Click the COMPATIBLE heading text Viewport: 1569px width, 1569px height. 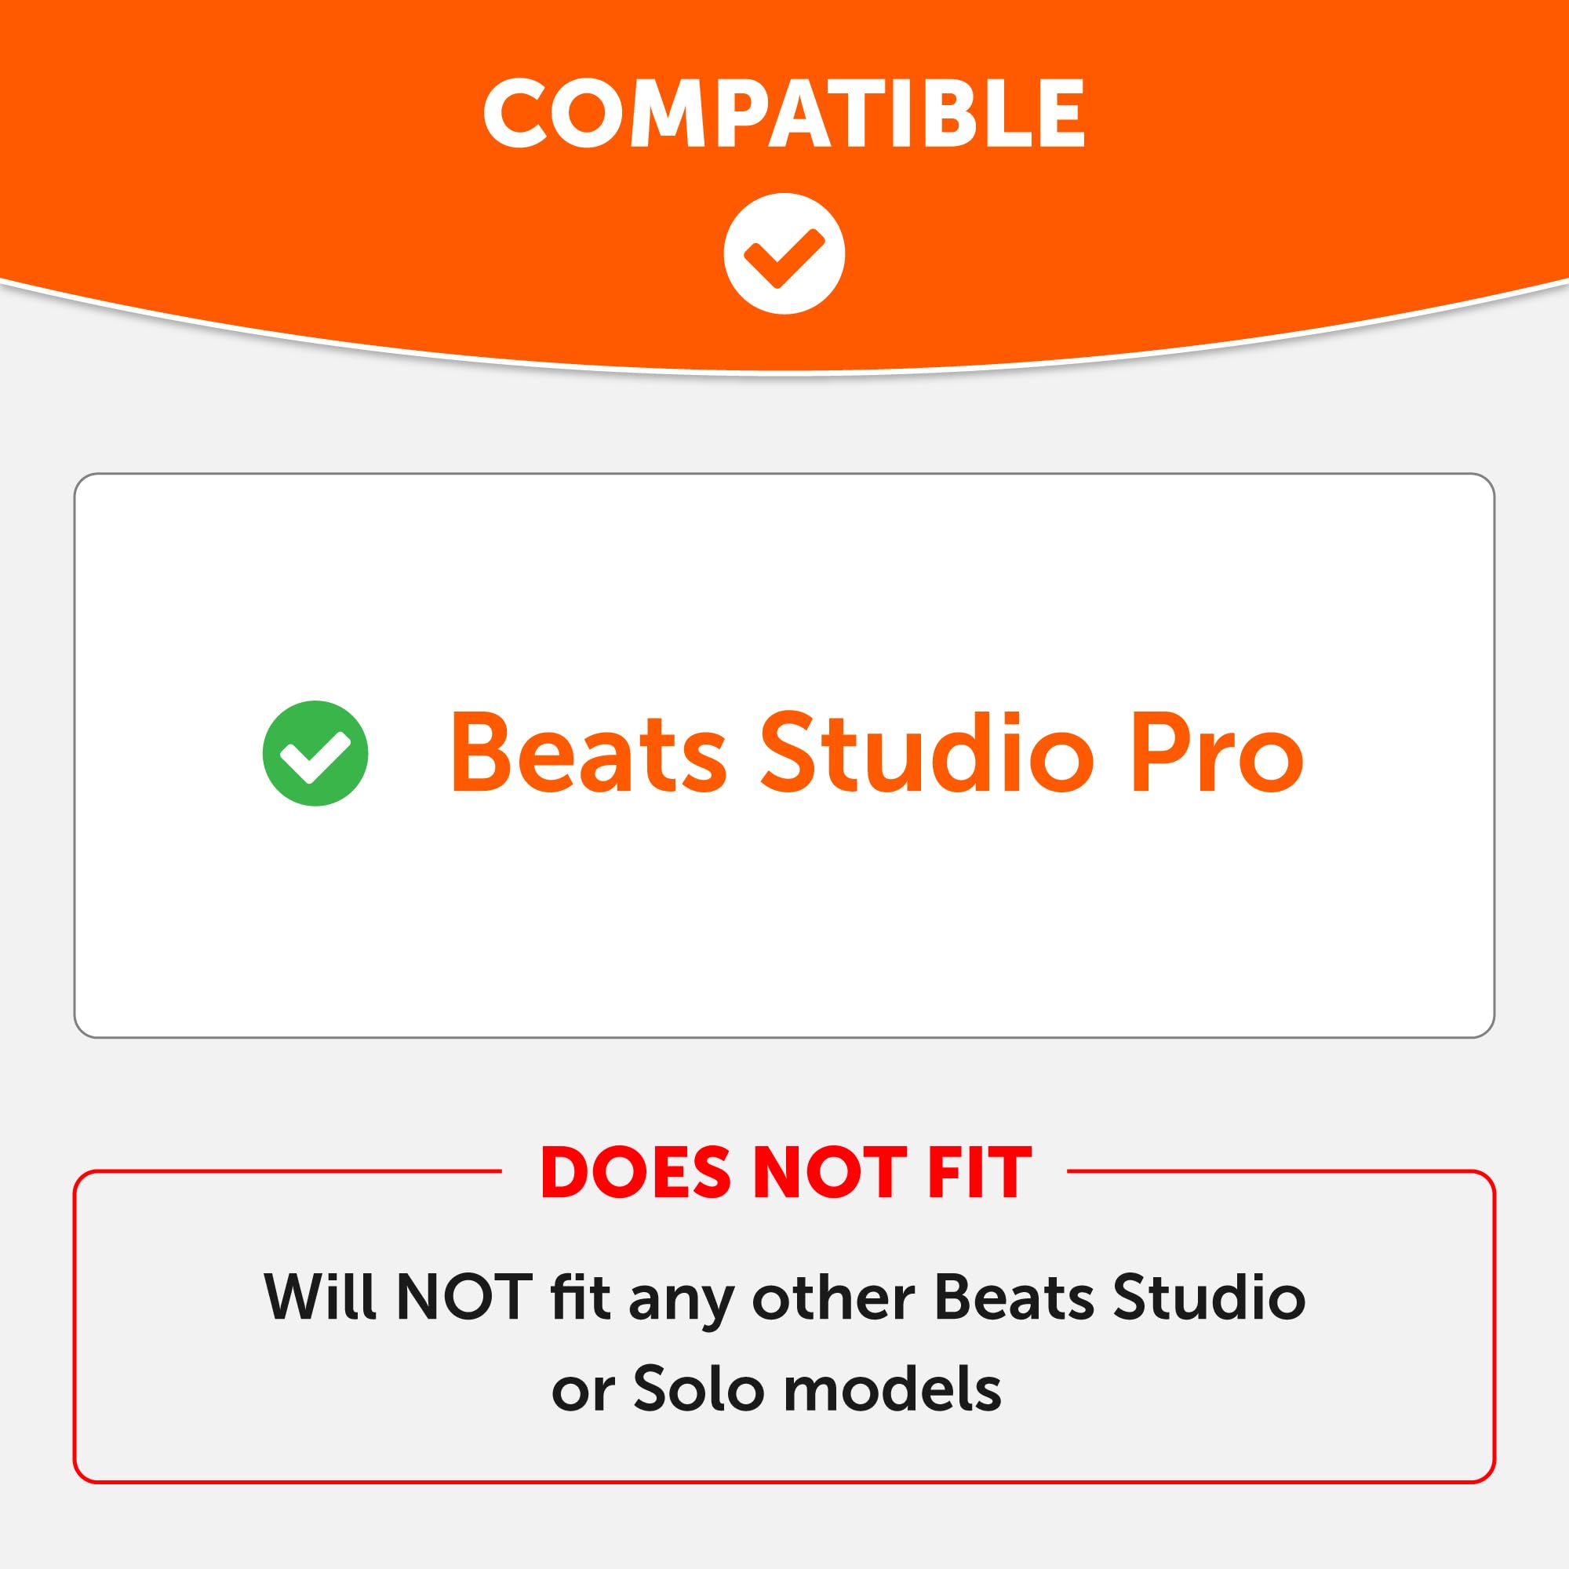(x=784, y=114)
